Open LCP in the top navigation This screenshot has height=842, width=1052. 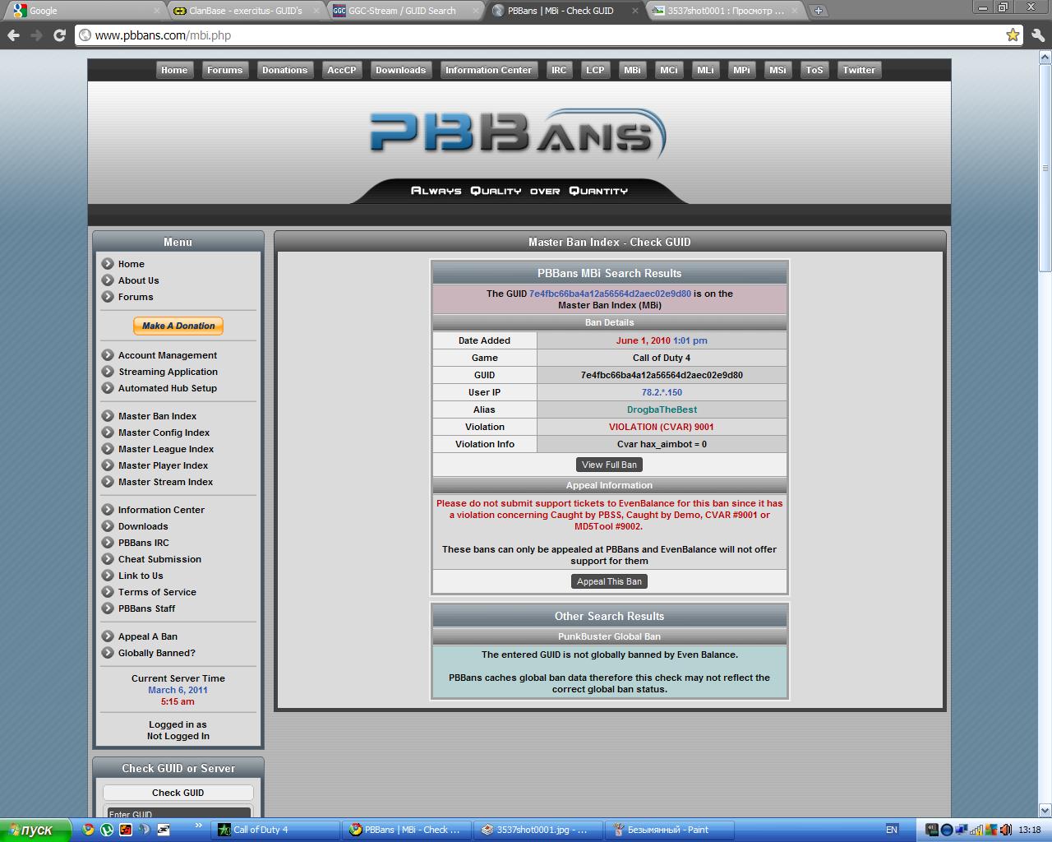[x=595, y=71]
